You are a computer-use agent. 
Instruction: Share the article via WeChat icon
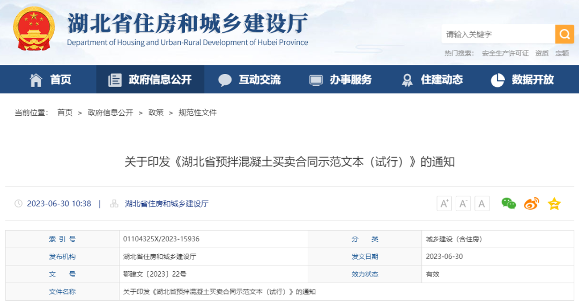coord(508,203)
